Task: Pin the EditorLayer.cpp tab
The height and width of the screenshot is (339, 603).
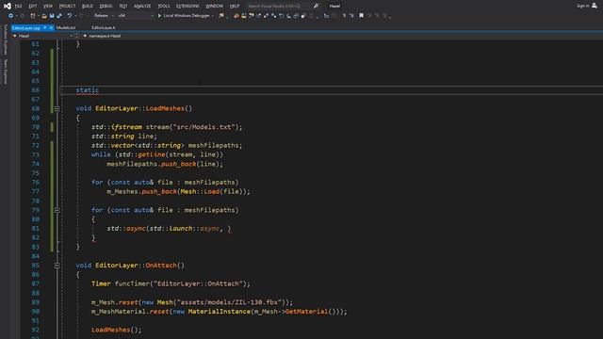Action: coord(45,27)
